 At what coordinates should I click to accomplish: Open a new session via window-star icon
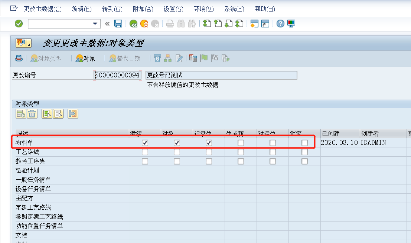[254, 24]
